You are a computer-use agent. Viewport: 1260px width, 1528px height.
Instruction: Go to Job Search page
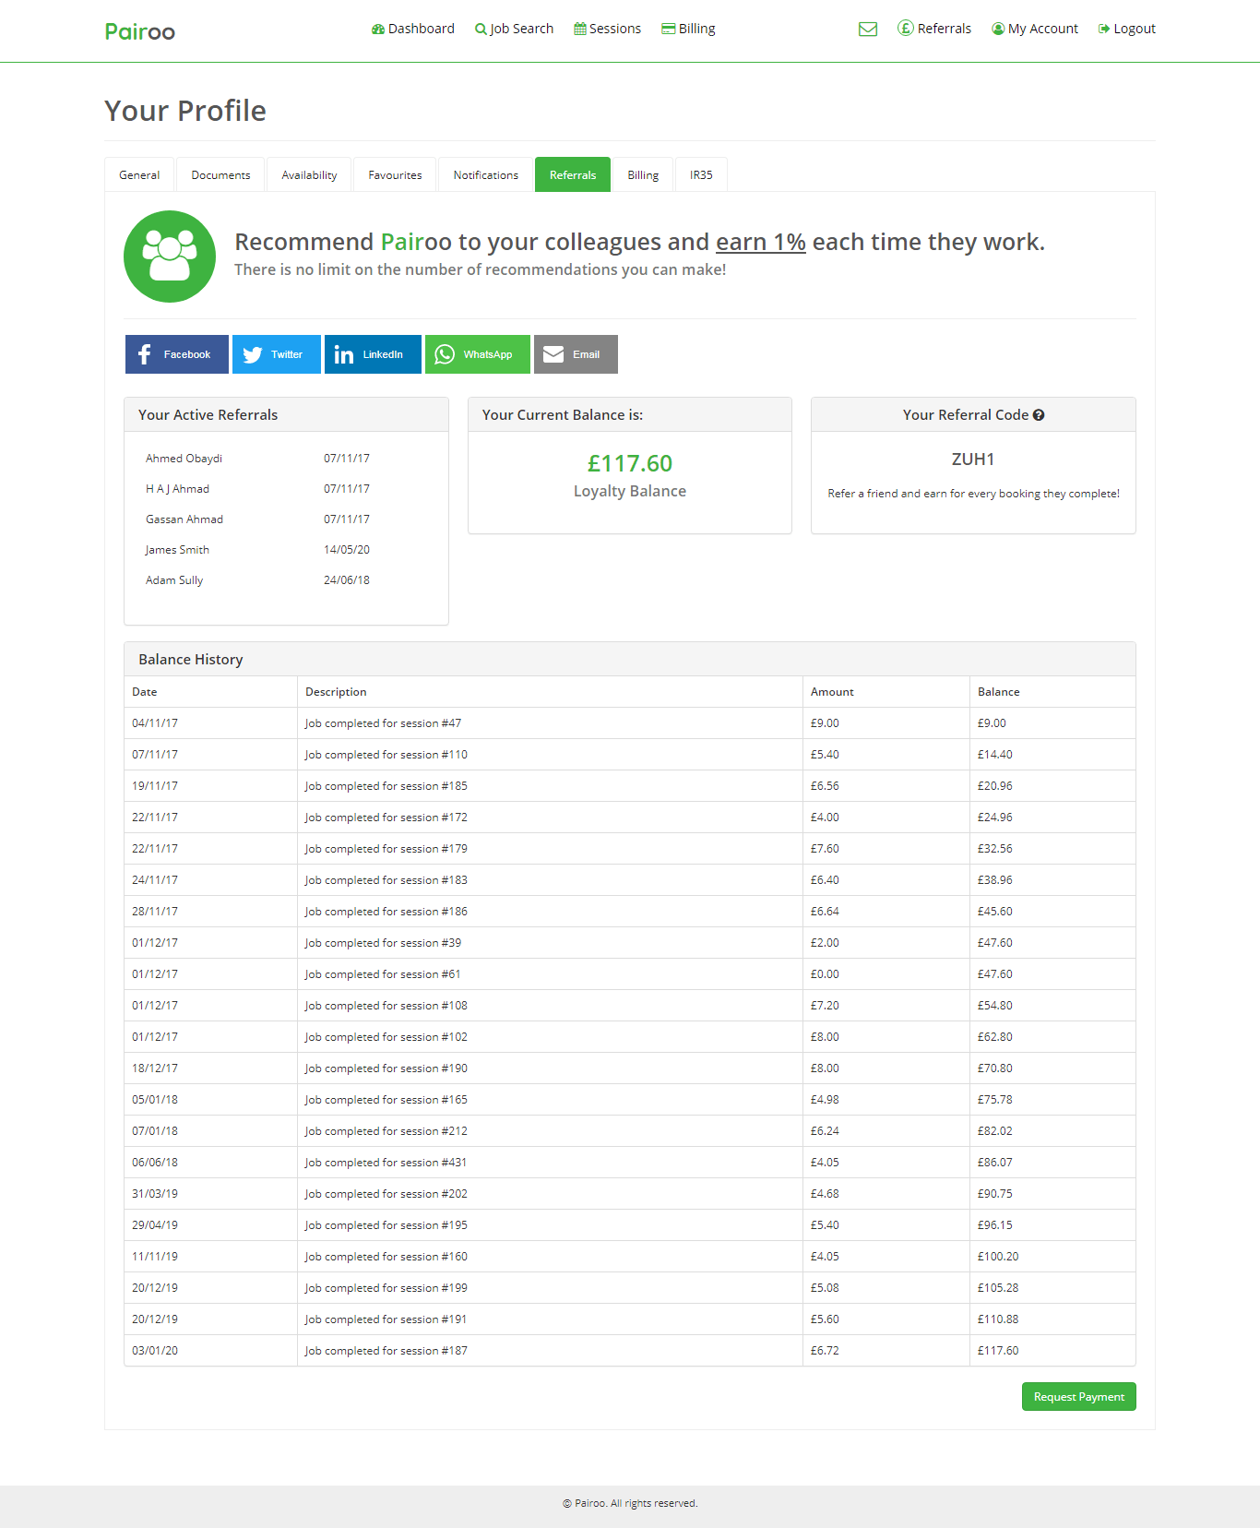point(514,29)
